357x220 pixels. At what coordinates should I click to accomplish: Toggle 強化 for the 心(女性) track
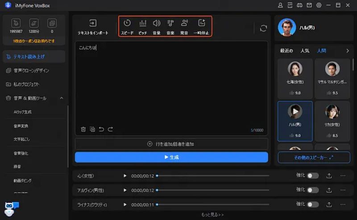[313, 175]
